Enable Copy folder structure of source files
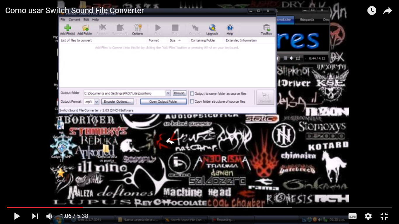The height and width of the screenshot is (224, 399). pyautogui.click(x=192, y=101)
